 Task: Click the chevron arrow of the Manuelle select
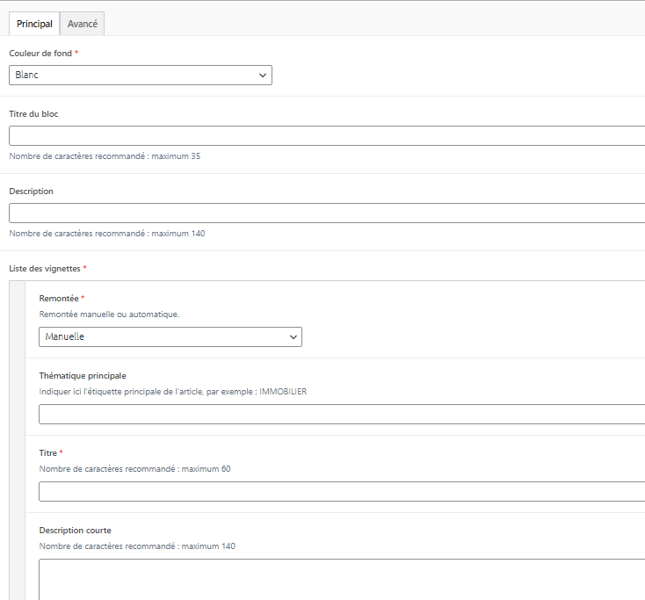pos(294,336)
